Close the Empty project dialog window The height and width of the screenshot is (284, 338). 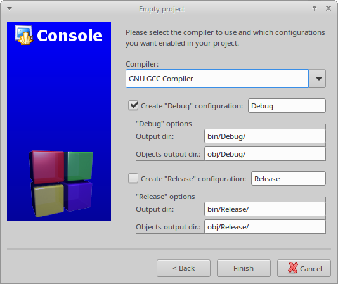[328, 8]
